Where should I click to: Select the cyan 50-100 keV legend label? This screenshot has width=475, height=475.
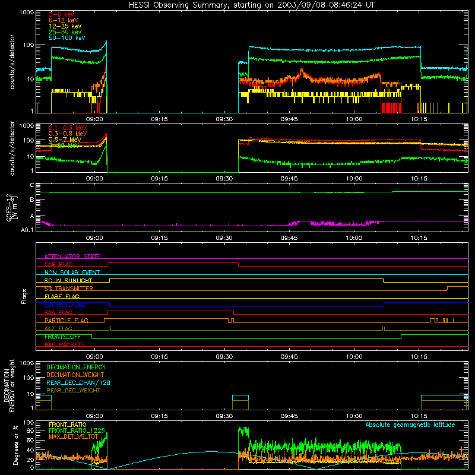tap(67, 38)
